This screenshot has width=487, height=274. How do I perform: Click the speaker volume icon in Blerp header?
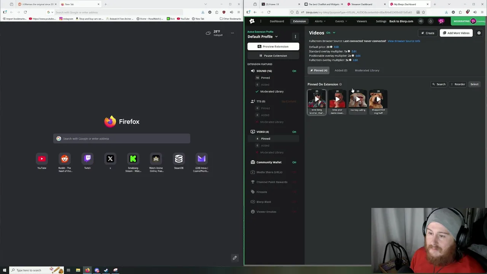tap(421, 21)
